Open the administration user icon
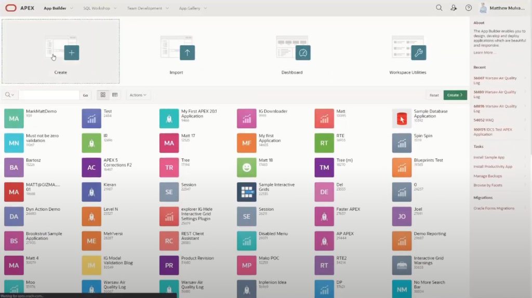The width and height of the screenshot is (532, 298). [454, 8]
